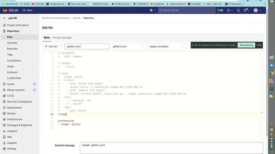Open repository Graph
The height and width of the screenshot is (154, 275).
click(10, 66)
